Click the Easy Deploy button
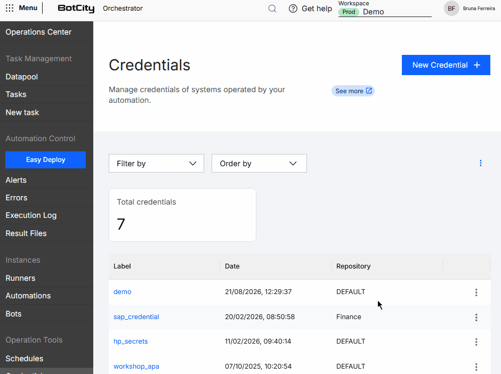Viewport: 501px width, 374px height. [x=46, y=160]
